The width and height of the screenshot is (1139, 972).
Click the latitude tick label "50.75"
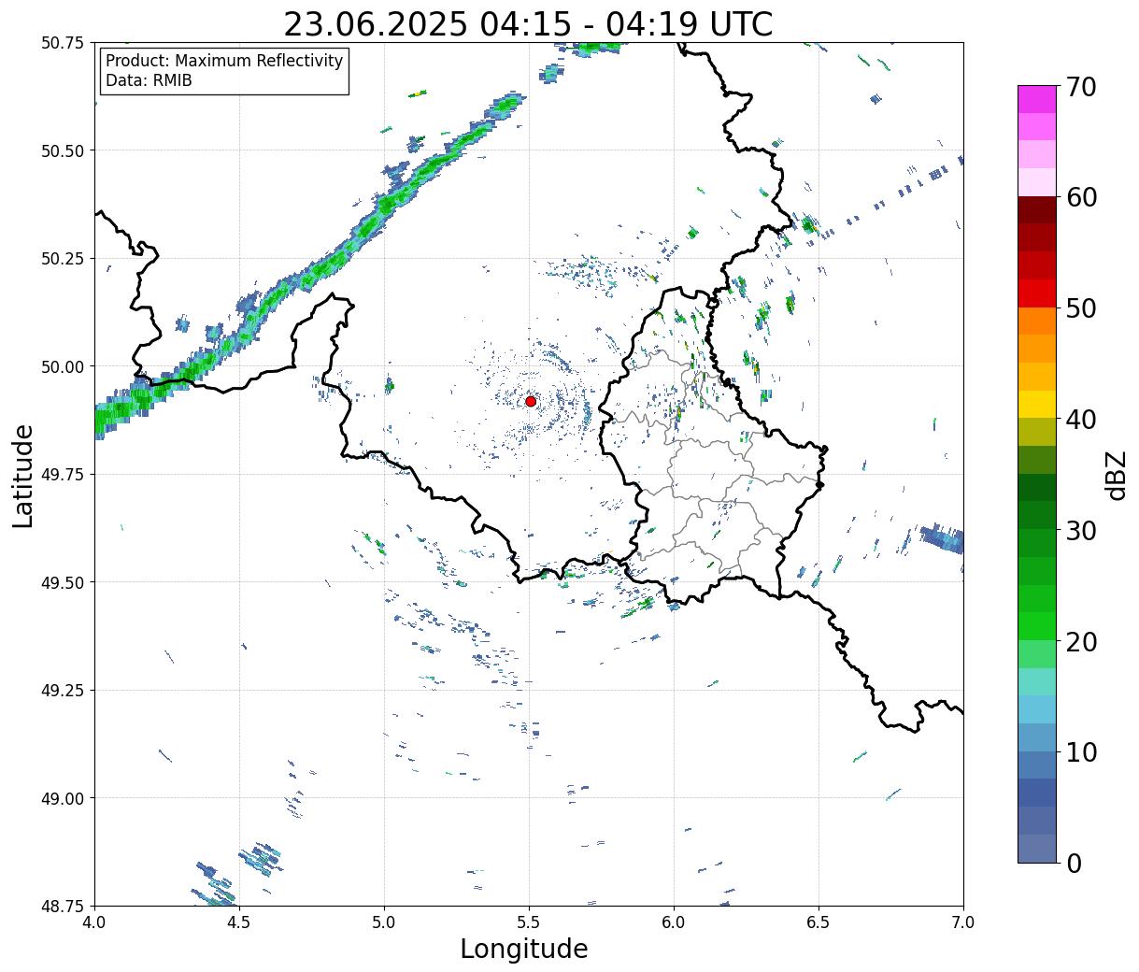(x=63, y=43)
